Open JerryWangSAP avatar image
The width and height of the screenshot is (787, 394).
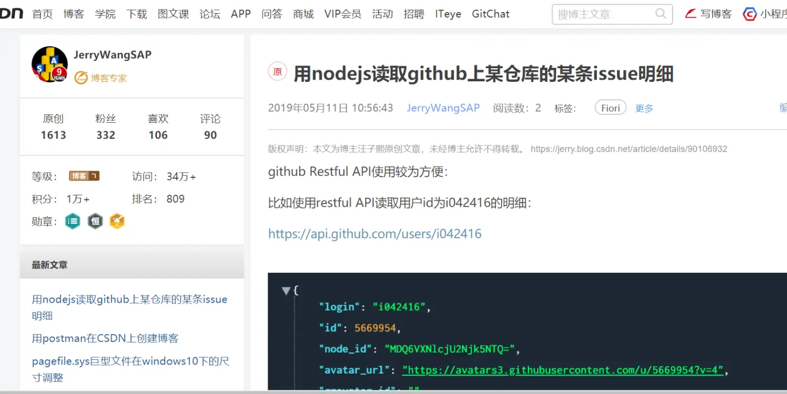tap(50, 65)
